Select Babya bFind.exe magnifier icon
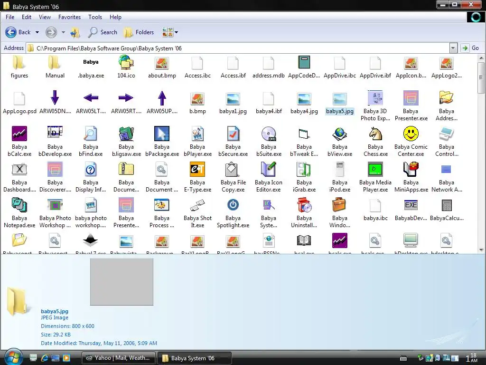The height and width of the screenshot is (365, 486). (91, 134)
